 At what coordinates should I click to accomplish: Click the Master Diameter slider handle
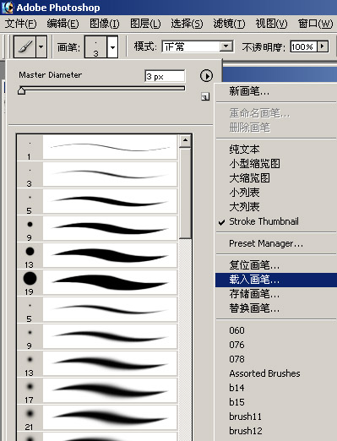pyautogui.click(x=21, y=90)
